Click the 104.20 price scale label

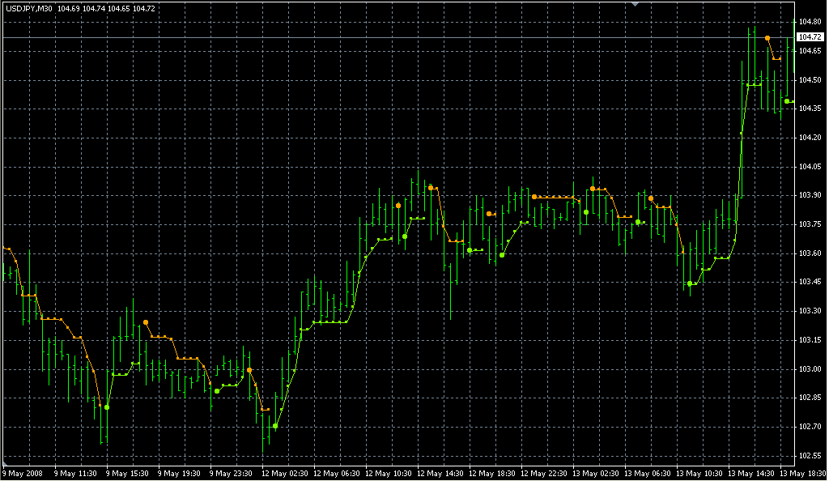(x=810, y=138)
